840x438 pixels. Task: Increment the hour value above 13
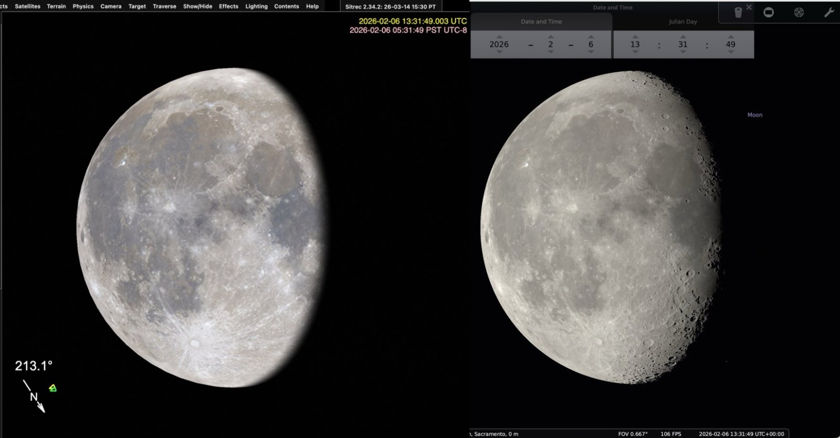(635, 37)
